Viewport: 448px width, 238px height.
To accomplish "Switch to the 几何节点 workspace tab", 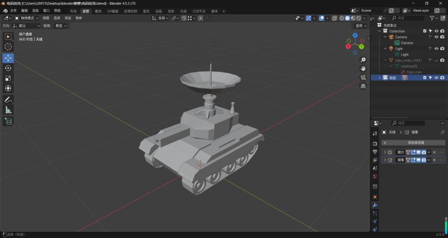I will coord(199,11).
